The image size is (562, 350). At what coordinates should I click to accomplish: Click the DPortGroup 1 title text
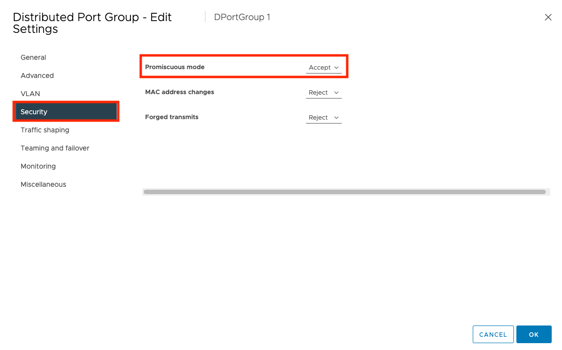(x=241, y=17)
